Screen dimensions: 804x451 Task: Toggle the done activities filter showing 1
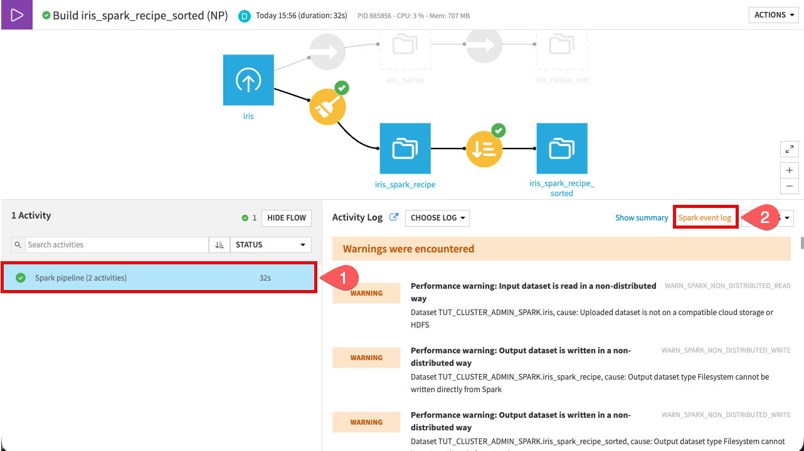249,218
